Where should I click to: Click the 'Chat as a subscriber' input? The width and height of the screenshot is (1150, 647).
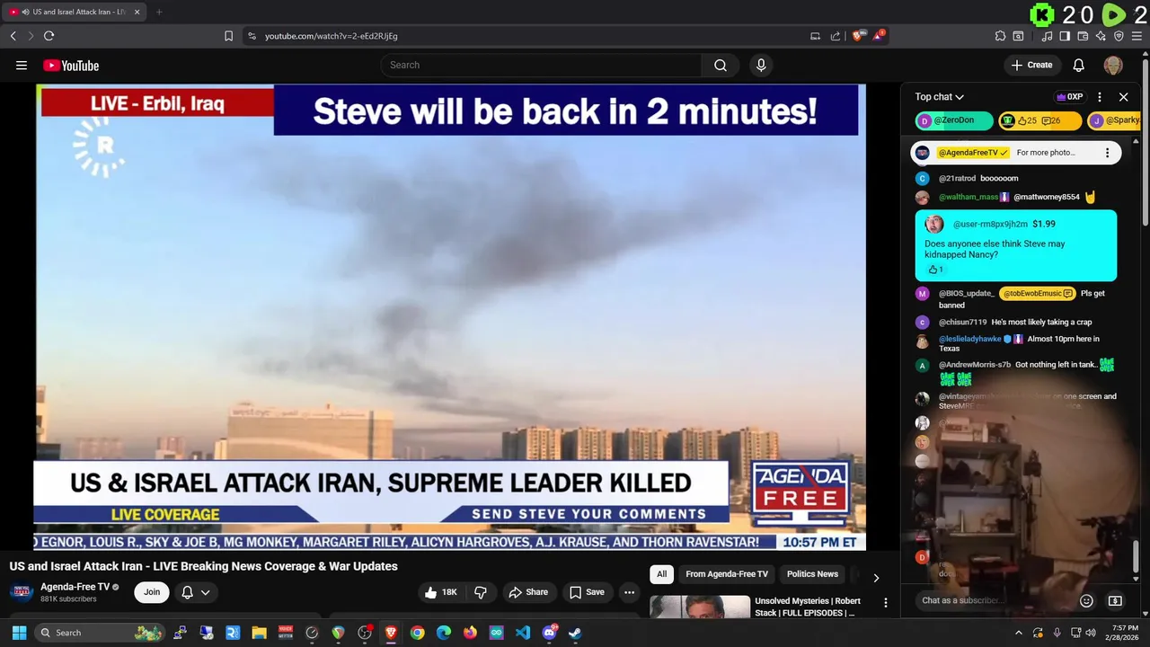995,600
